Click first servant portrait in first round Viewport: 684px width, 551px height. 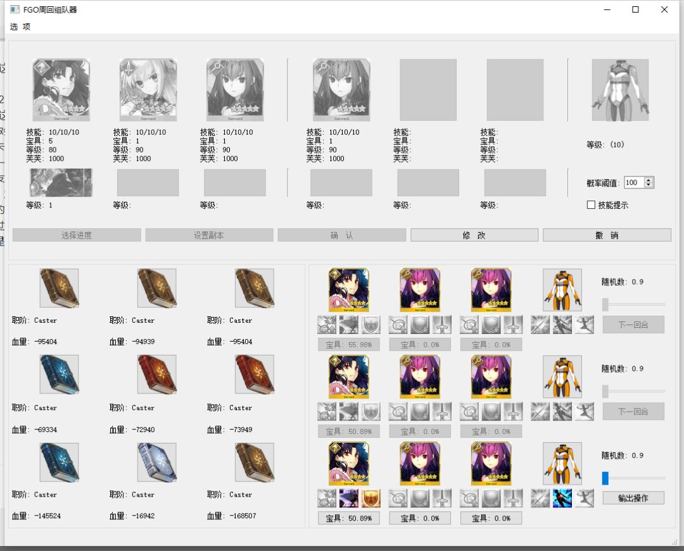[x=348, y=290]
